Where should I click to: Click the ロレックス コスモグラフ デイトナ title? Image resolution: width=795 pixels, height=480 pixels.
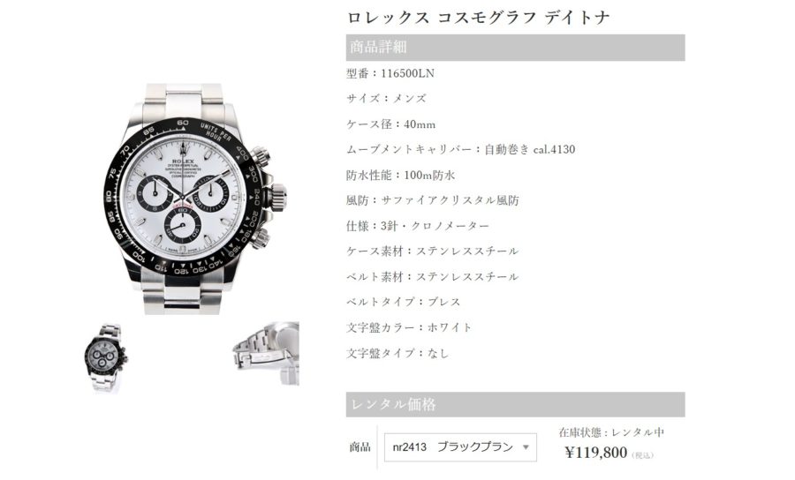tap(478, 18)
